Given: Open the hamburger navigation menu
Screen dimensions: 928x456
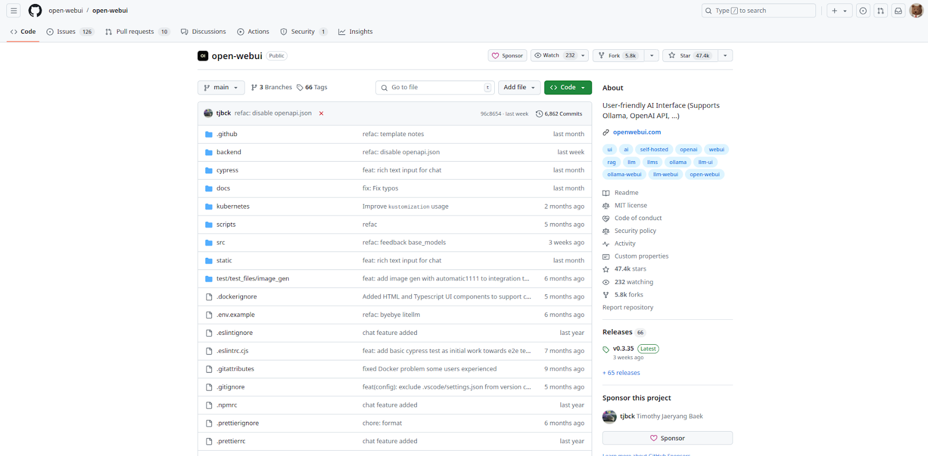Looking at the screenshot, I should 14,10.
